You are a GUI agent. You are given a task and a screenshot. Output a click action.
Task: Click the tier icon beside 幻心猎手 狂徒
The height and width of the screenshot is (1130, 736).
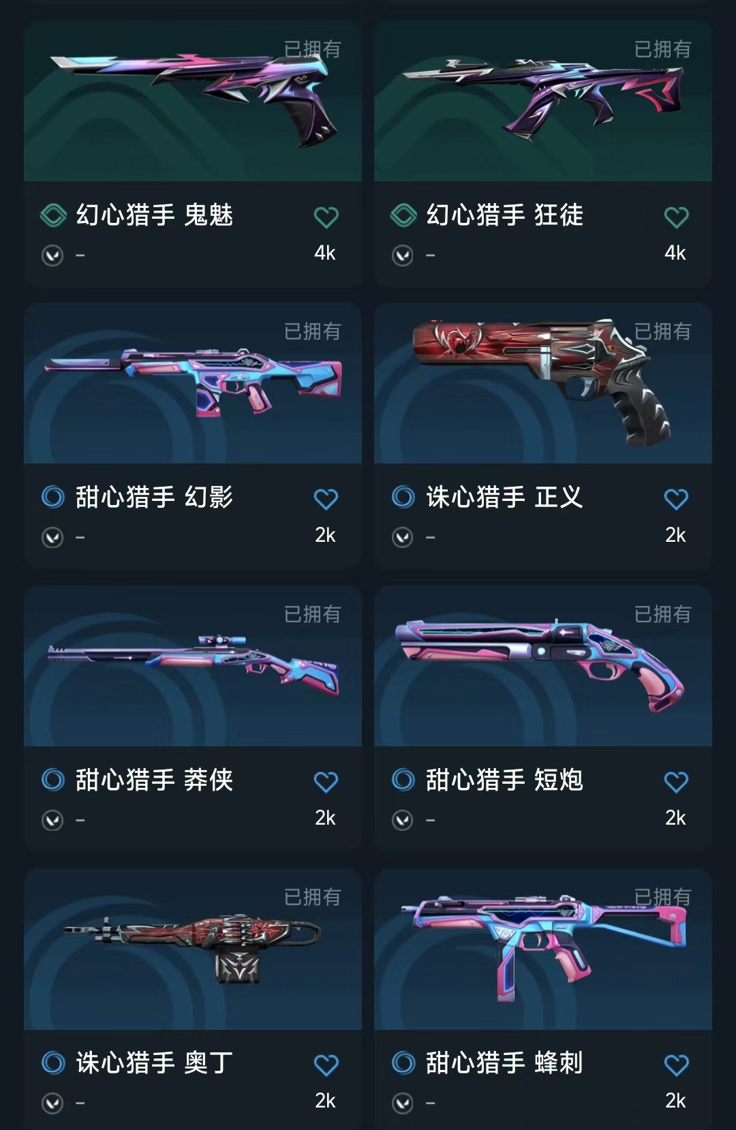point(403,215)
